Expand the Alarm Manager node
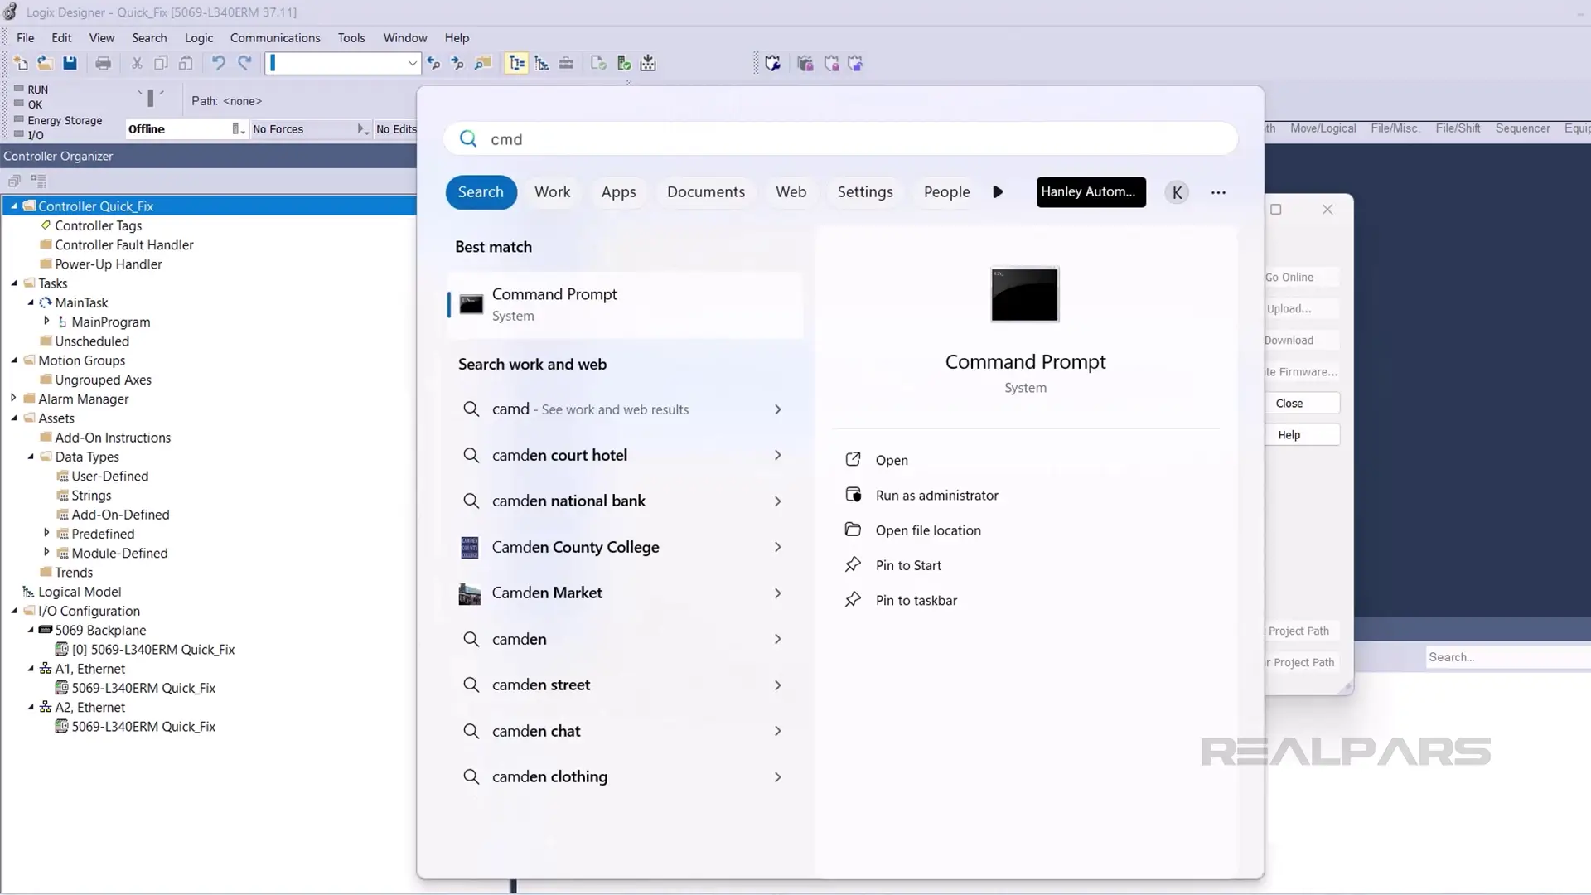This screenshot has height=895, width=1591. click(x=13, y=398)
